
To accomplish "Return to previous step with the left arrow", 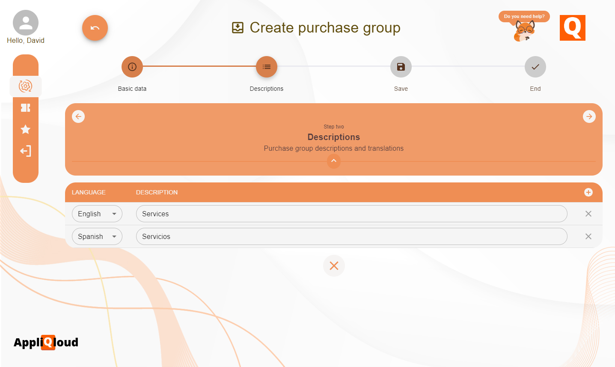I will [x=78, y=116].
